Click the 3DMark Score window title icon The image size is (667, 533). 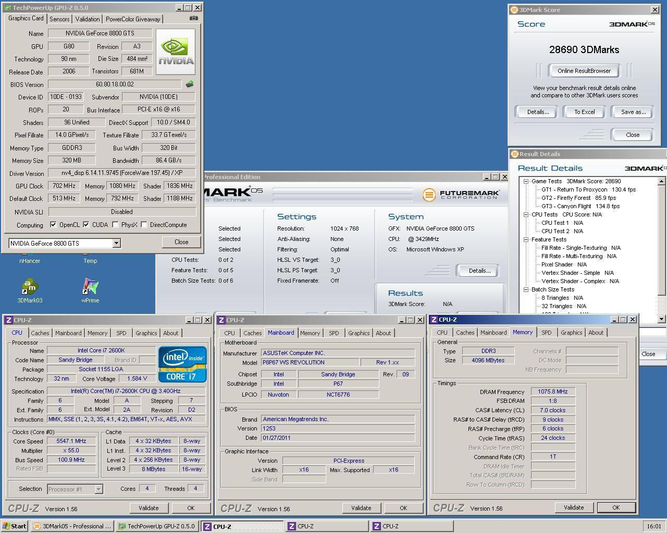pyautogui.click(x=514, y=10)
